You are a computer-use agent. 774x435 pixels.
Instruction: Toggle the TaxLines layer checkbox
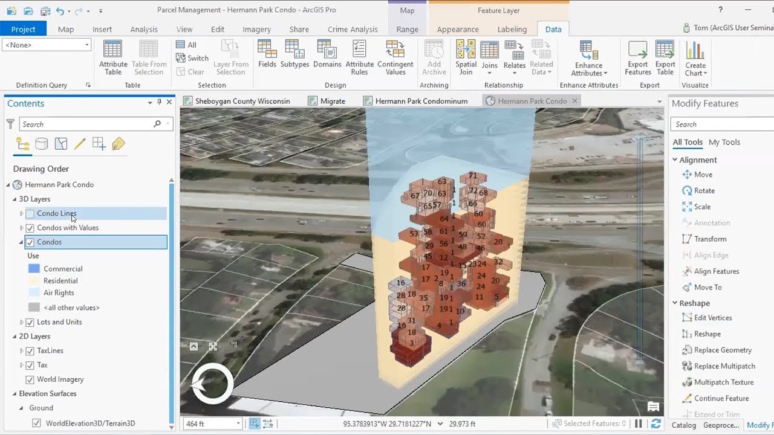(30, 350)
